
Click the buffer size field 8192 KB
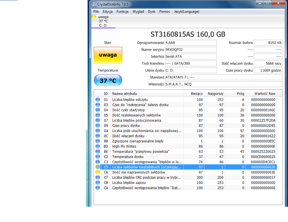click(x=268, y=43)
